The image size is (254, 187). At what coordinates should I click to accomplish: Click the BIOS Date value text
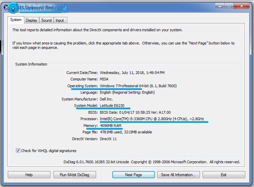tap(135, 112)
